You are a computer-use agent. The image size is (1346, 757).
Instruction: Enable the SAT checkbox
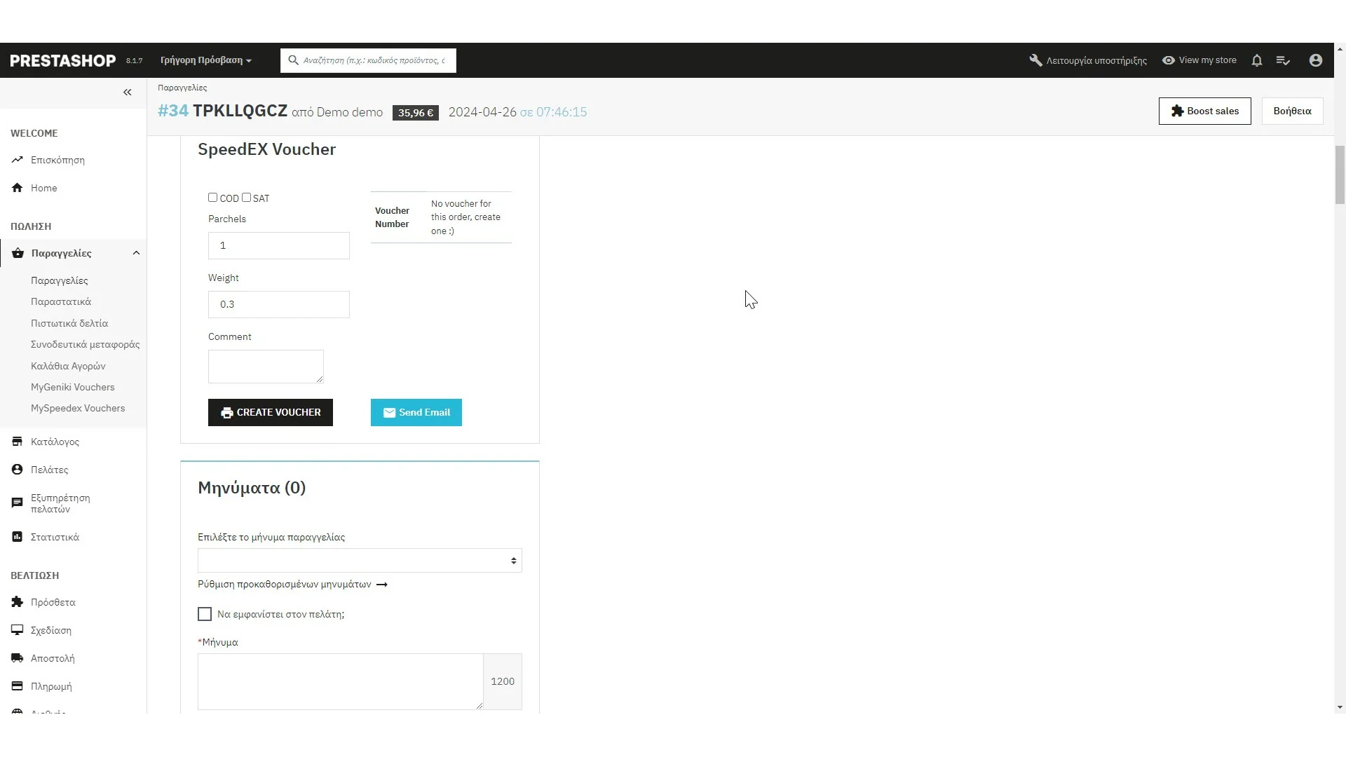point(246,198)
